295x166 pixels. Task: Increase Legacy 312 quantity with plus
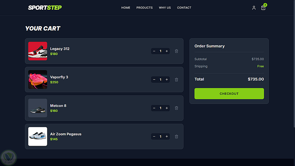(167, 51)
